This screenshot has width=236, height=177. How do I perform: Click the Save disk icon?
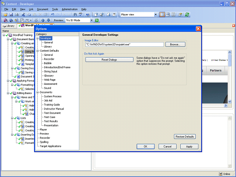[11, 15]
